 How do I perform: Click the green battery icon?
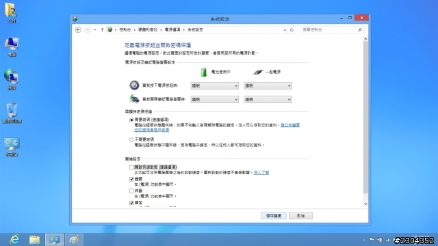(204, 72)
